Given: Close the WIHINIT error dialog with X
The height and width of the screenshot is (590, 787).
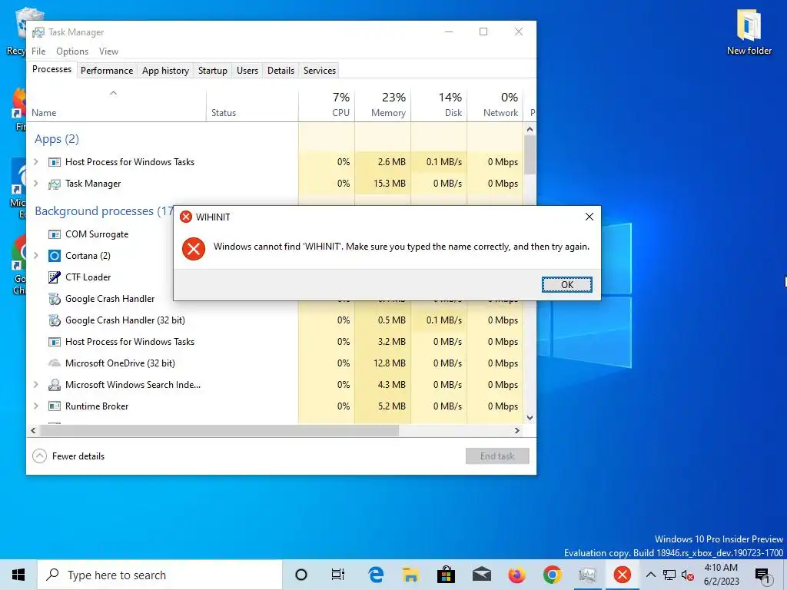Looking at the screenshot, I should (589, 217).
